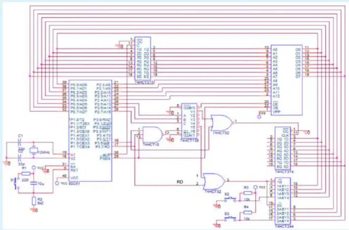Click the 74HCT374 flip-flop label
349x230 pixels.
tap(284, 172)
